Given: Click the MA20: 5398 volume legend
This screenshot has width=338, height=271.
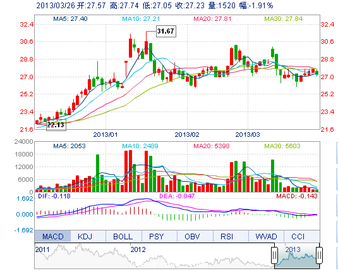Looking at the screenshot, I should (212, 146).
